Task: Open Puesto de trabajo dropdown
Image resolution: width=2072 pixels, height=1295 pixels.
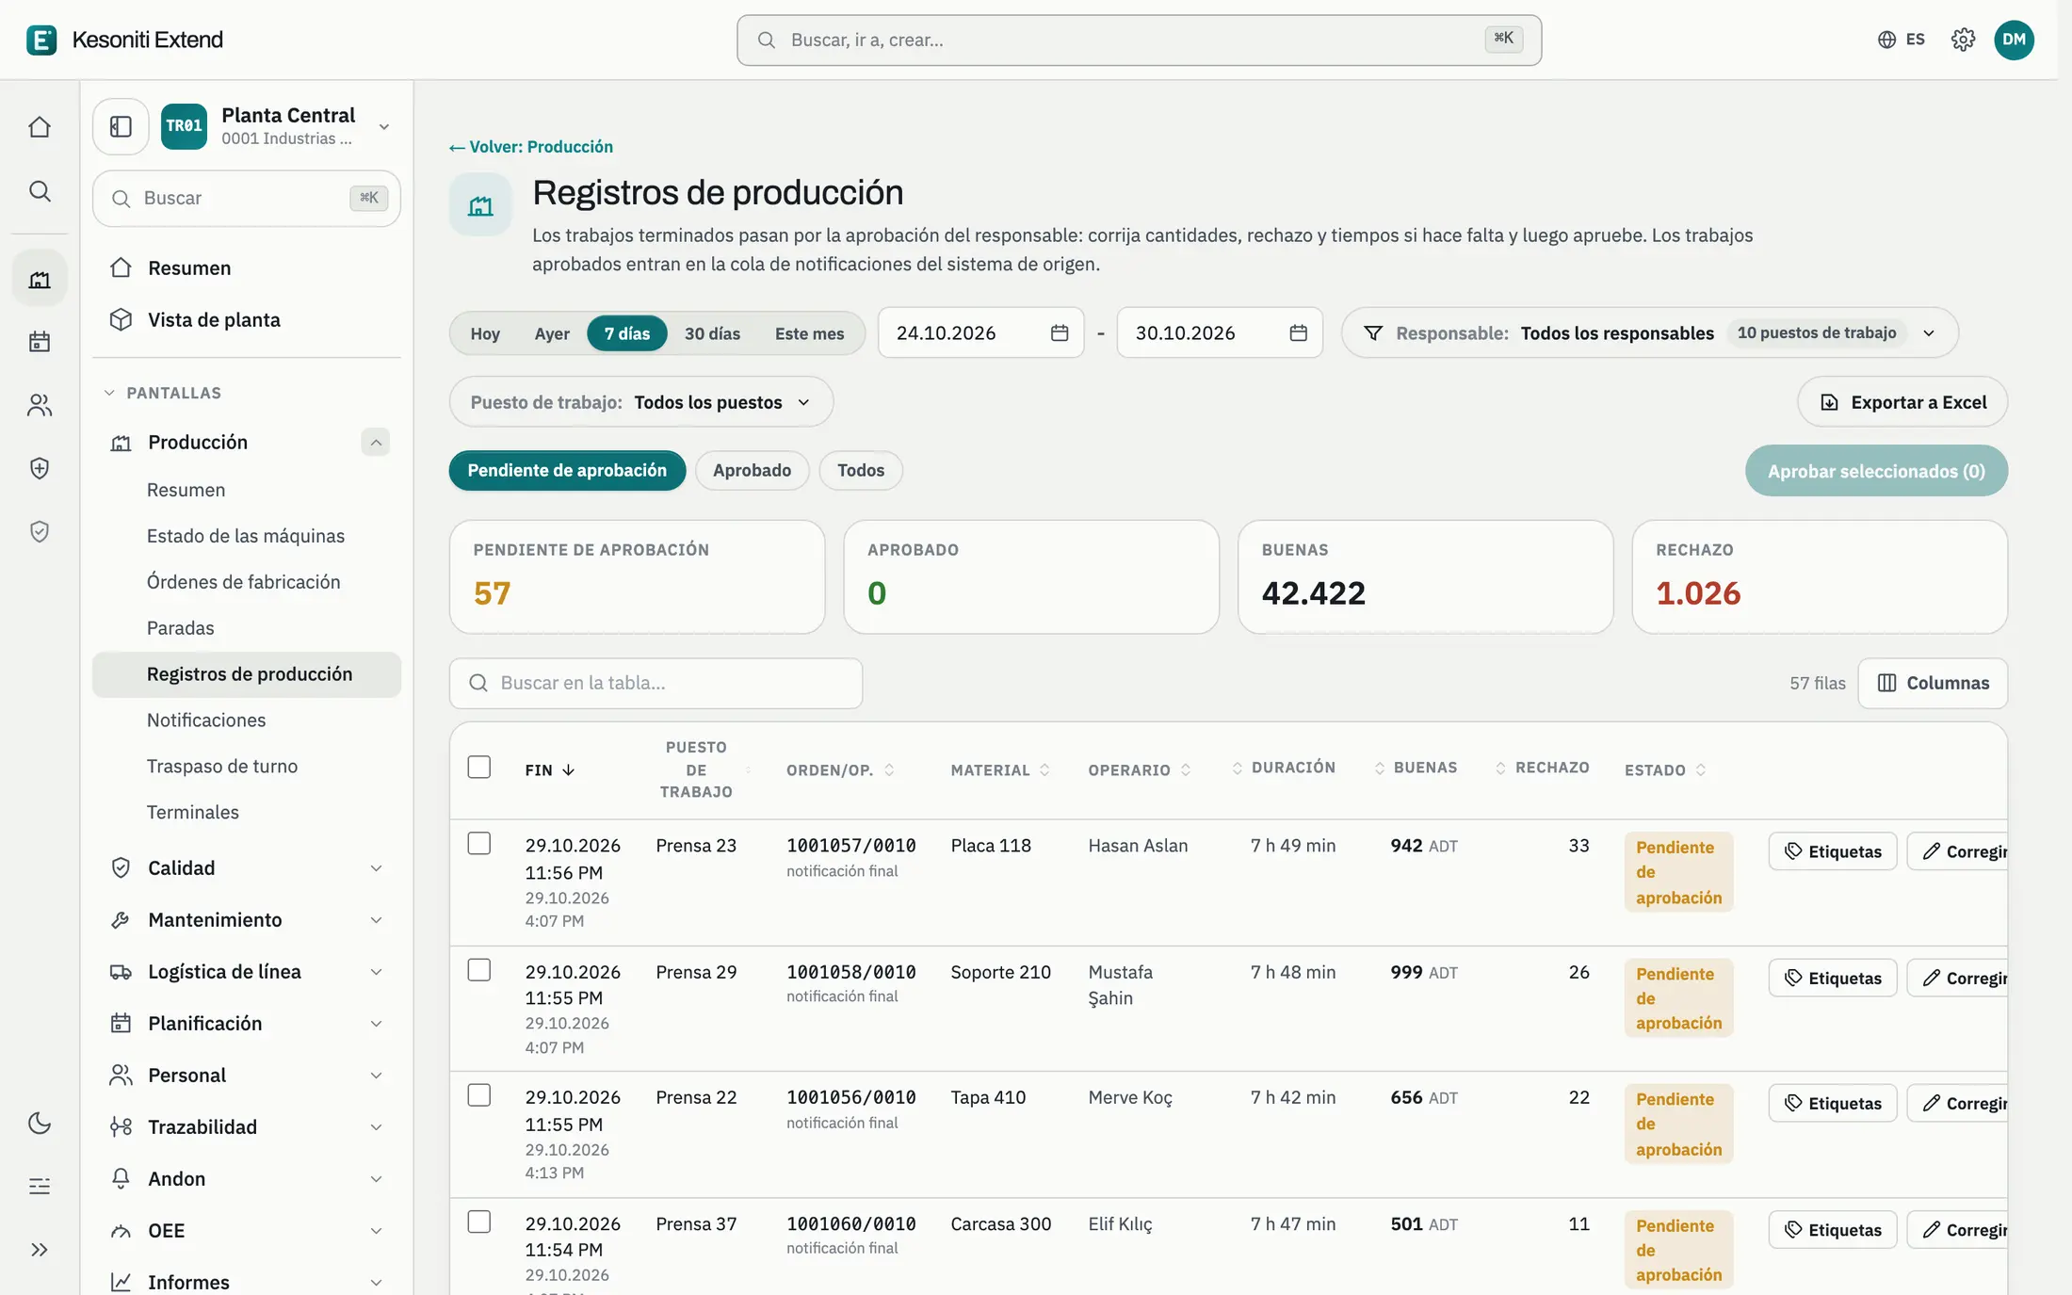Action: [640, 402]
